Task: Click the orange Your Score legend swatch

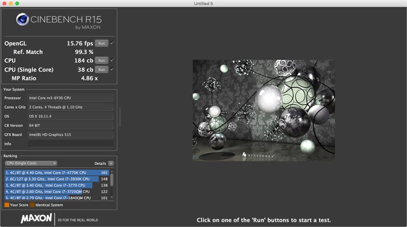Action: tap(7, 205)
